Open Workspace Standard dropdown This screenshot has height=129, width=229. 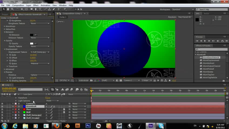pyautogui.click(x=183, y=9)
